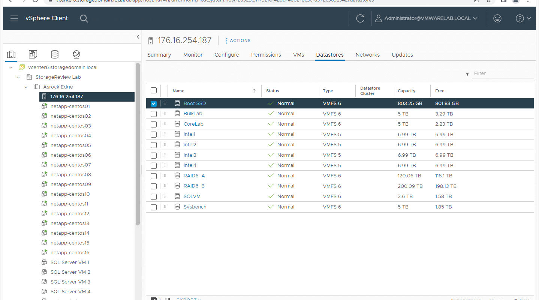Click the Type column header
Image resolution: width=539 pixels, height=300 pixels.
click(328, 91)
